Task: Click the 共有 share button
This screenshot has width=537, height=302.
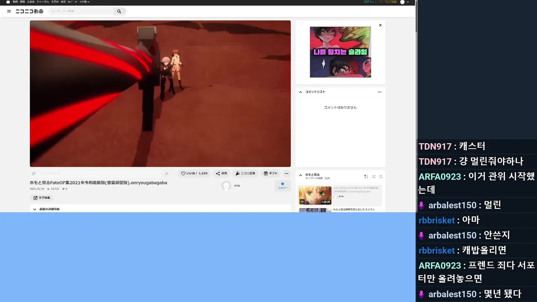Action: (x=222, y=173)
